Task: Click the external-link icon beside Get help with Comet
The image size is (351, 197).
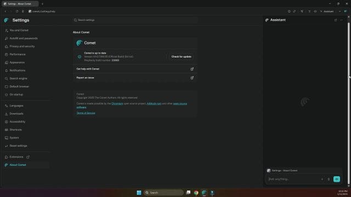Action: [x=192, y=69]
